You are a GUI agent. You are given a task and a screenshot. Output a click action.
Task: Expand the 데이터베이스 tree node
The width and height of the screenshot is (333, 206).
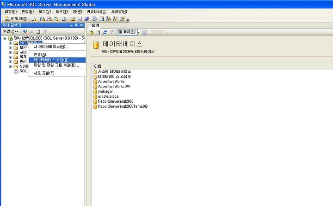coord(10,43)
